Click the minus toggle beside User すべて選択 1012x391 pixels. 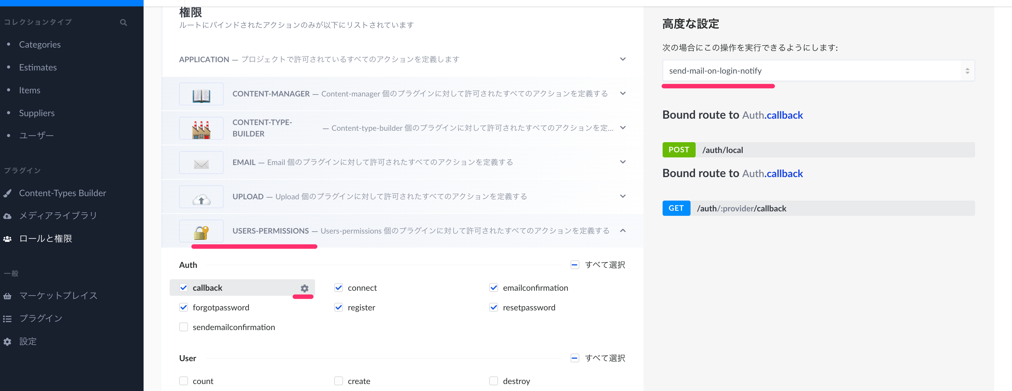click(x=575, y=358)
